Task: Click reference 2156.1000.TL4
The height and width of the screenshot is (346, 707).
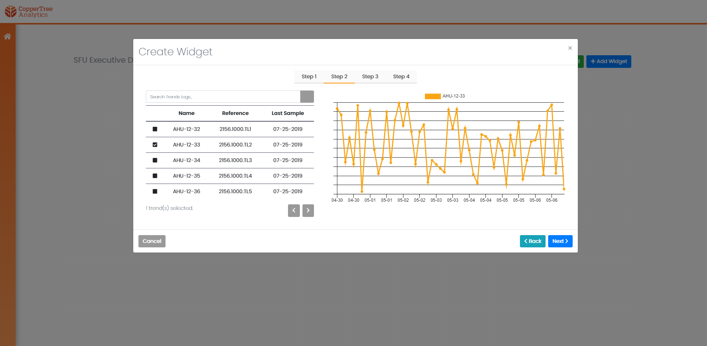Action: (235, 176)
